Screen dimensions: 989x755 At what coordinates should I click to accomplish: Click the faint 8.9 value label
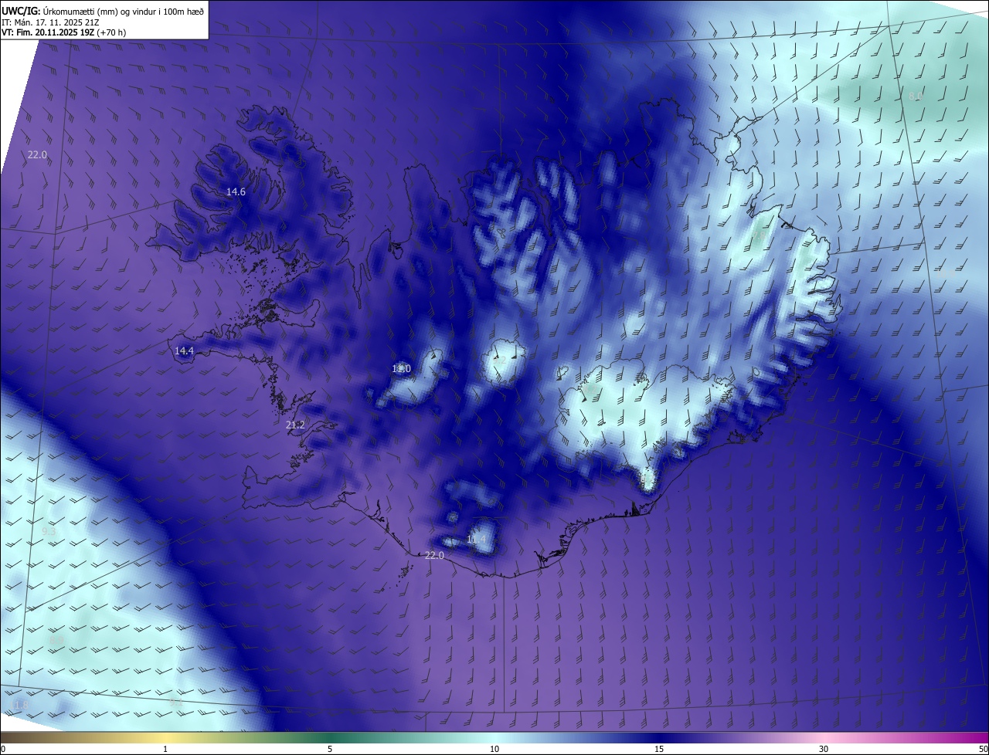click(x=56, y=639)
